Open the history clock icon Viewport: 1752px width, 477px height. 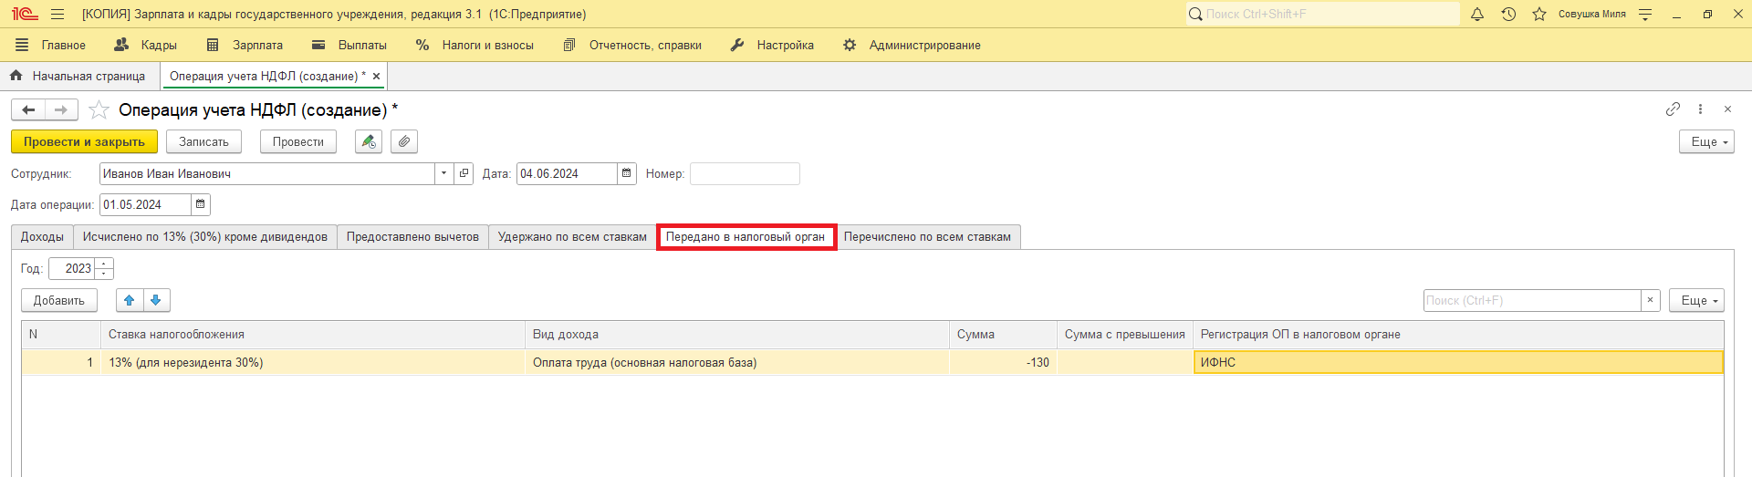point(1508,15)
